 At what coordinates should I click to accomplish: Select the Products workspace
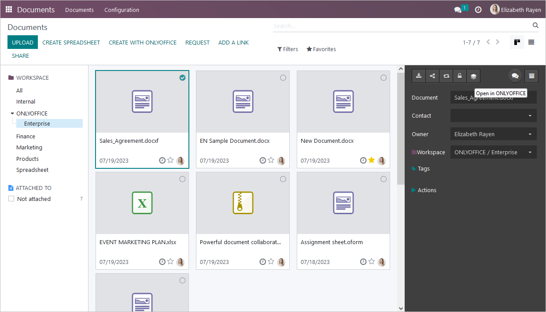pos(27,159)
